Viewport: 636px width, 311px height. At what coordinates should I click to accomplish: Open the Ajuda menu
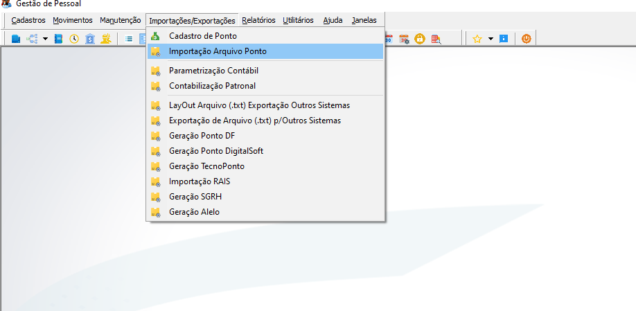333,20
